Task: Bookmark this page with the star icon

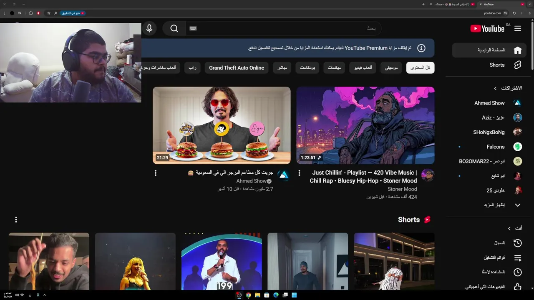Action: [x=48, y=13]
